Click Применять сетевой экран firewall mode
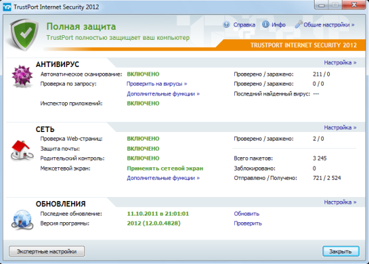This screenshot has height=264, width=369. coord(165,168)
